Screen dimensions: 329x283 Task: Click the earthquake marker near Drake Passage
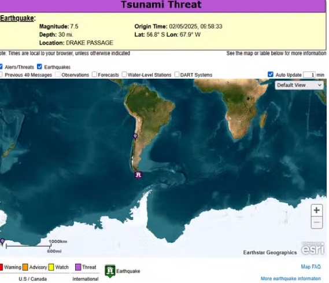(x=138, y=175)
